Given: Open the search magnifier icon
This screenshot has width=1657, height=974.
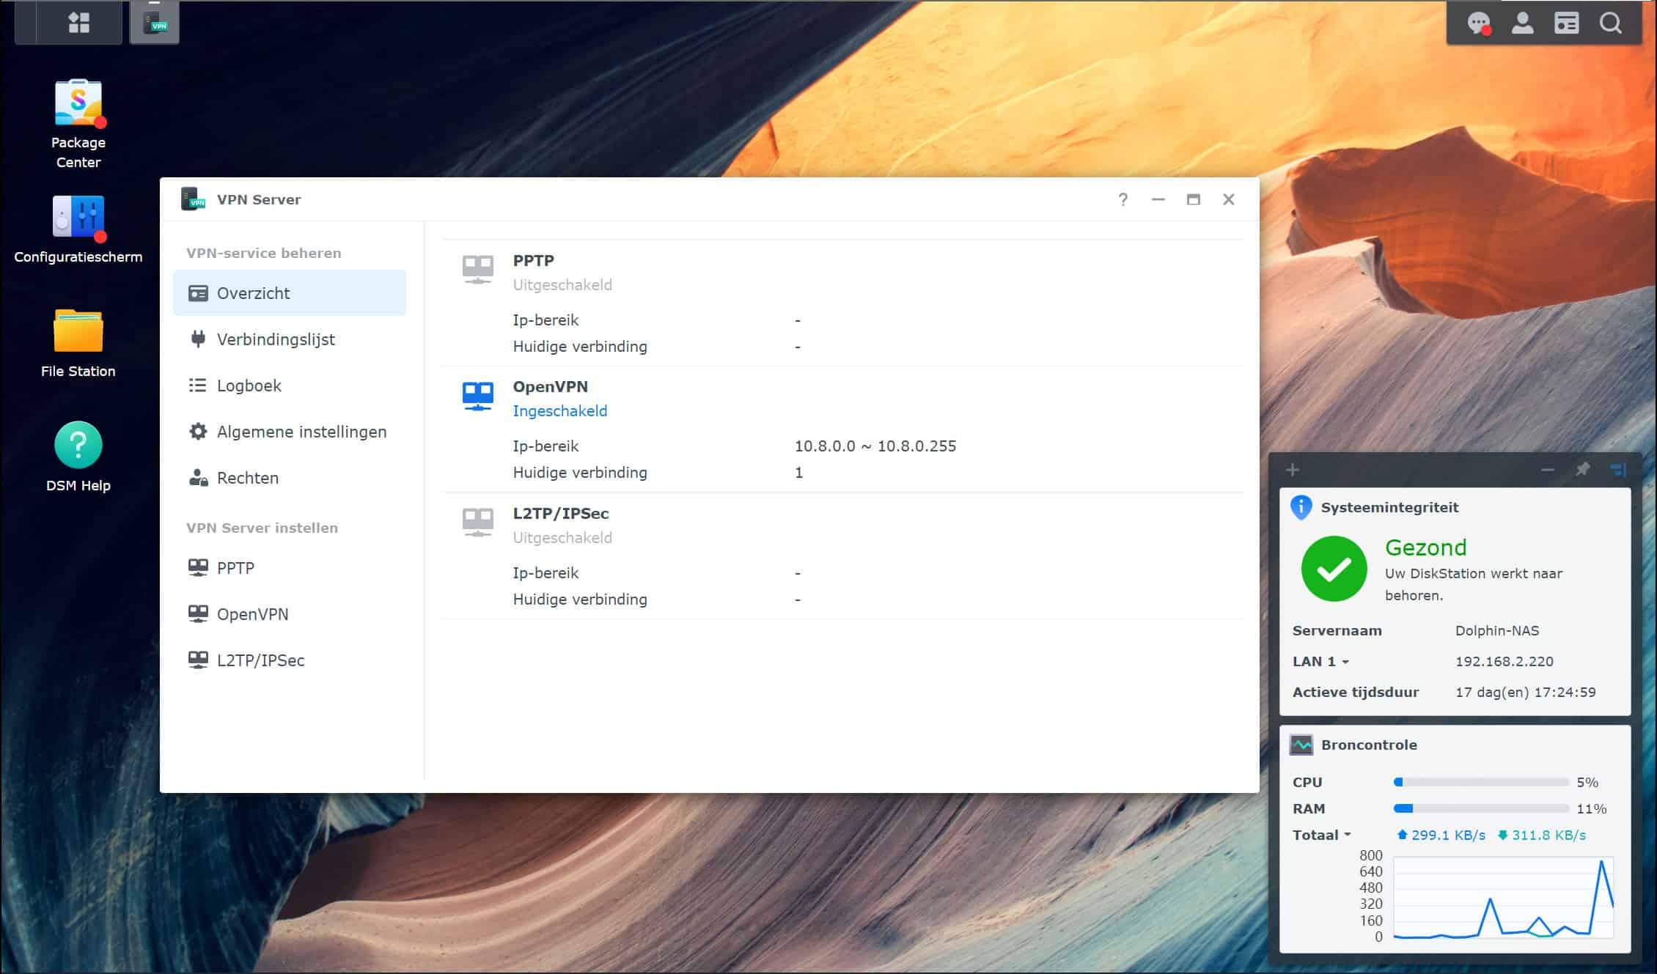Looking at the screenshot, I should point(1611,23).
